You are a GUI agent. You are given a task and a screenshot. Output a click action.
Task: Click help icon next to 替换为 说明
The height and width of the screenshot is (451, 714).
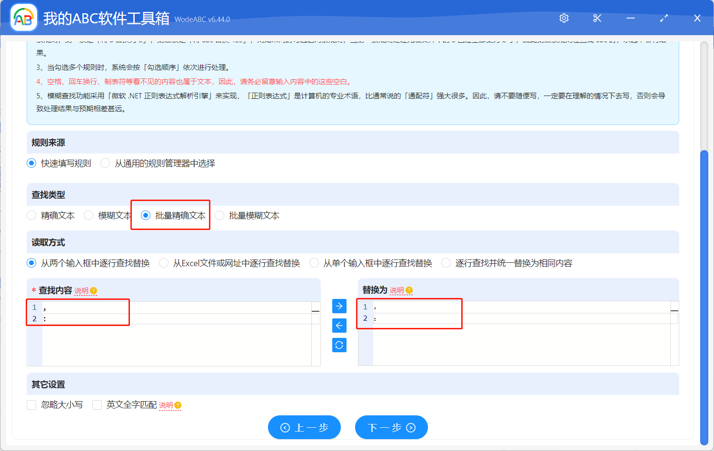409,290
